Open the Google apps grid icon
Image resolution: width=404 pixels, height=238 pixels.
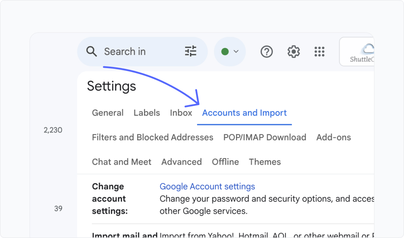point(319,52)
